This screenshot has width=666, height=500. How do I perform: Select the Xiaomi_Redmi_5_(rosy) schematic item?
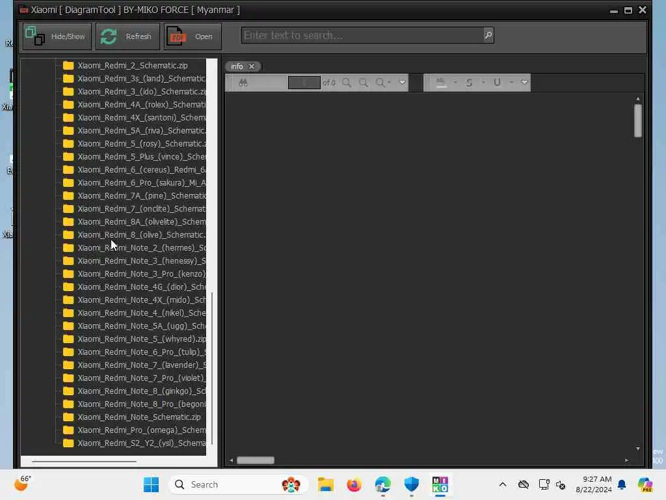141,144
